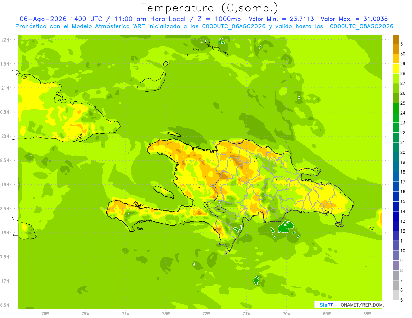Pick the white colorbar segment below 5
This screenshot has height=318, width=412.
tap(396, 305)
